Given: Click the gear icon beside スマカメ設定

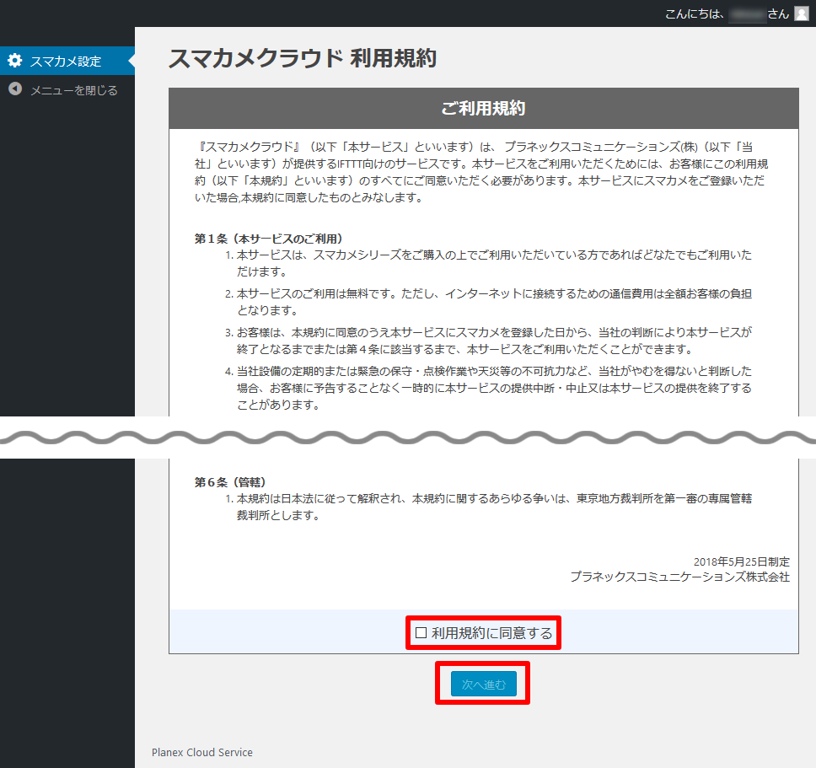Looking at the screenshot, I should click(x=15, y=61).
